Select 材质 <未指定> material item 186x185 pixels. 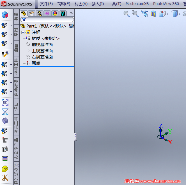coord(43,39)
